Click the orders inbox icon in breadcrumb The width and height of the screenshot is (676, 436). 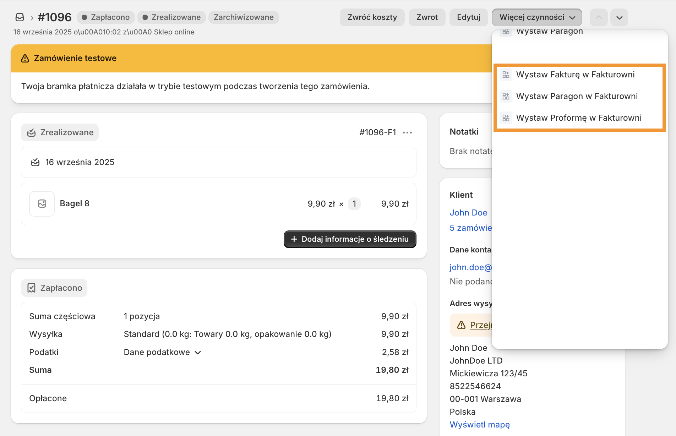(20, 17)
